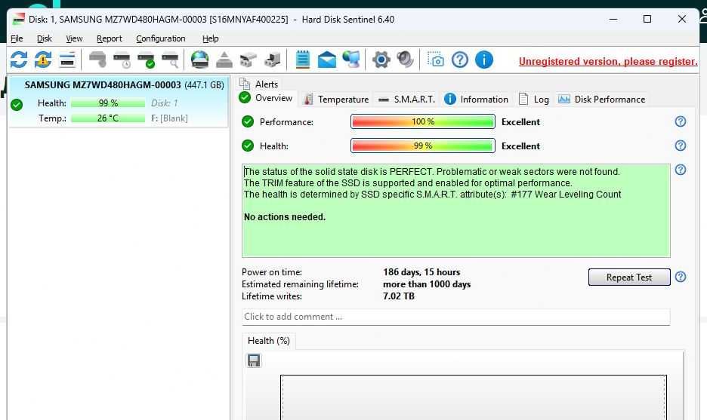Click the blue envelope email icon
Screen dimensions: 707x420
tap(327, 60)
